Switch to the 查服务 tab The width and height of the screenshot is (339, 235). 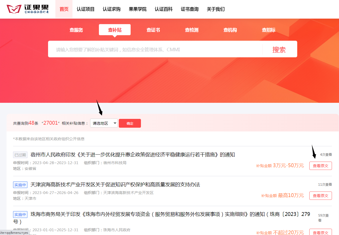[76, 30]
